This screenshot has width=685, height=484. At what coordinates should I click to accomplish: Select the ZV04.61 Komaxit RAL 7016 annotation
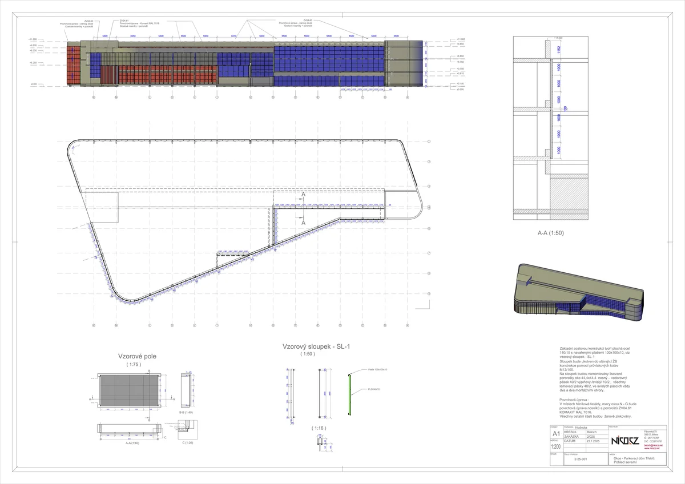pos(134,23)
